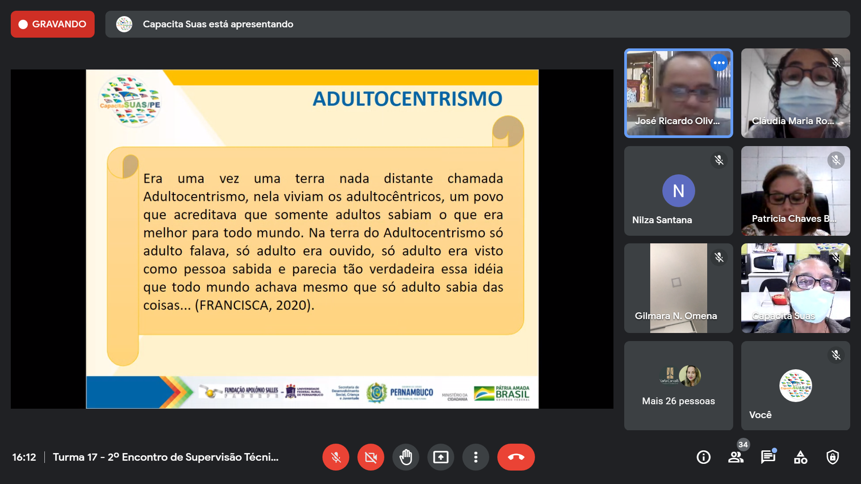Leave the call with red hang-up button
The height and width of the screenshot is (484, 861).
(x=516, y=457)
